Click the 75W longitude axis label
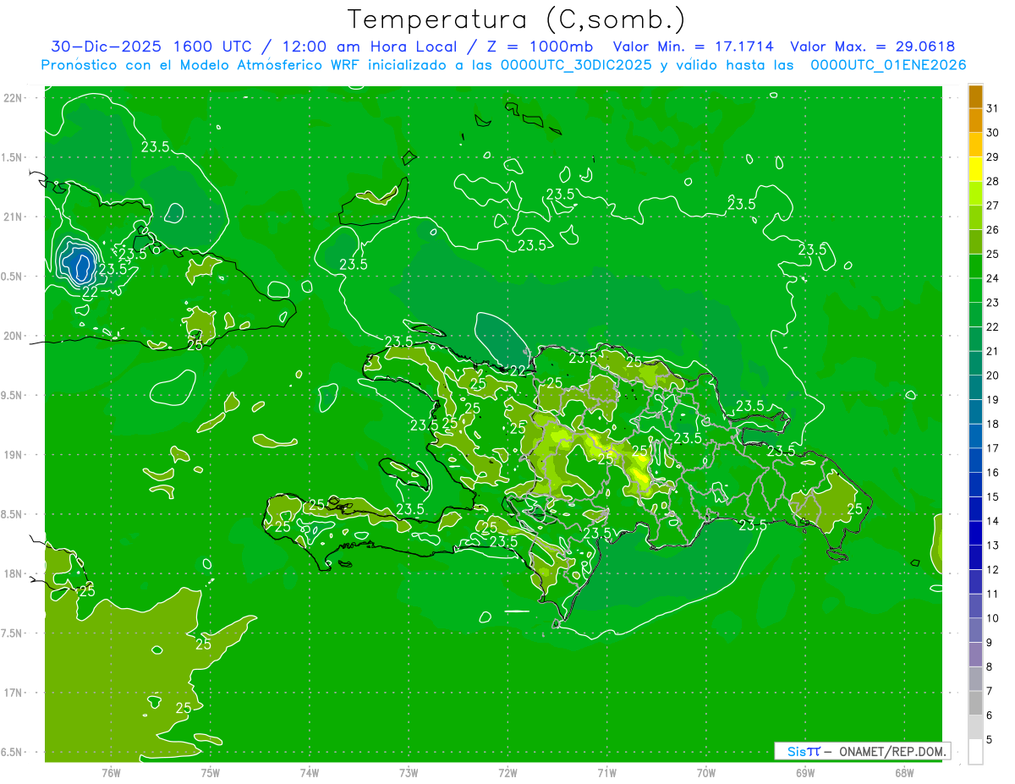Image resolution: width=1015 pixels, height=784 pixels. pos(211,772)
